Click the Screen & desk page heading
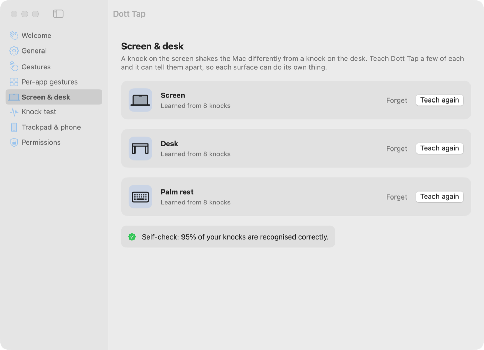 152,46
